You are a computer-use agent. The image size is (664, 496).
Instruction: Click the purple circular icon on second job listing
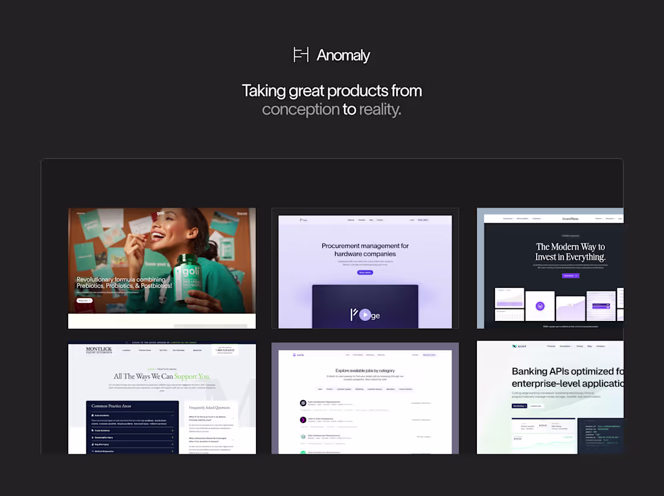click(303, 420)
